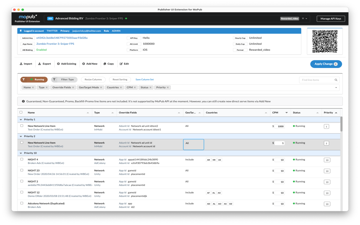
Task: Click the iOS platform badge
Action: [50, 19]
